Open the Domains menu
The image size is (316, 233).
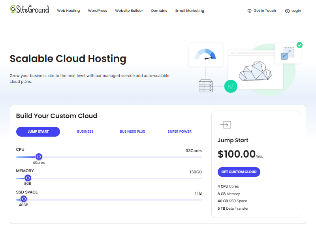point(159,11)
